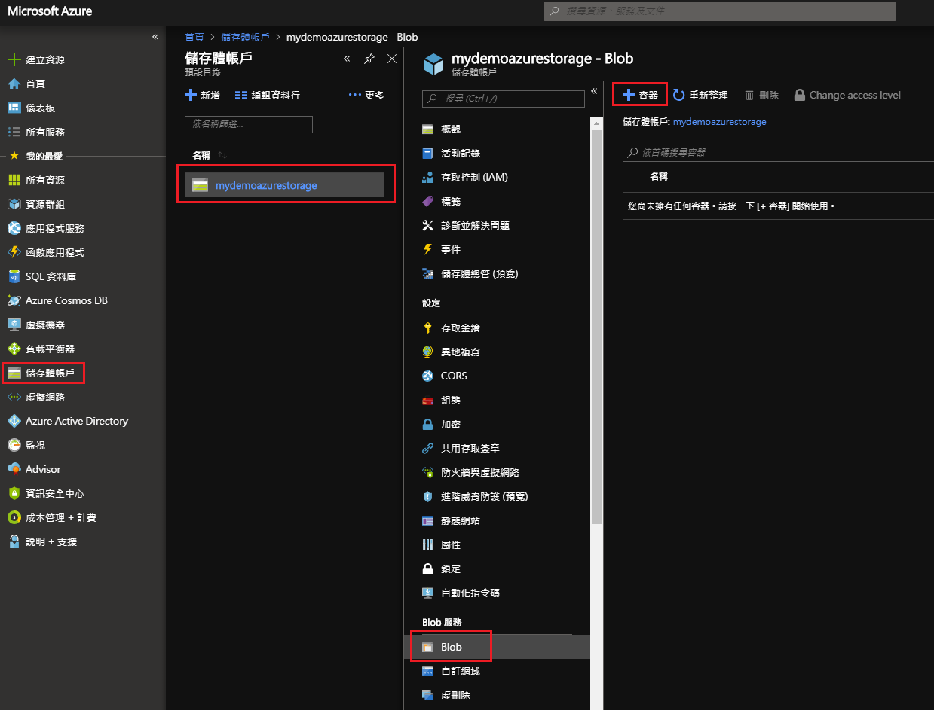Click the top global search box
The width and height of the screenshot is (934, 710).
pyautogui.click(x=719, y=11)
